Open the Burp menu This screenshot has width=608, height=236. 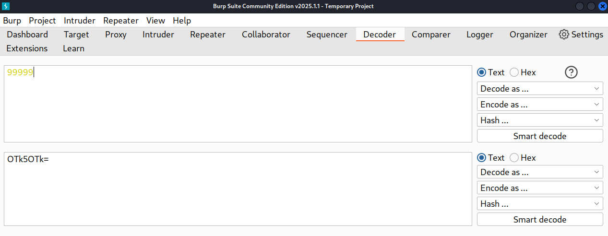12,21
